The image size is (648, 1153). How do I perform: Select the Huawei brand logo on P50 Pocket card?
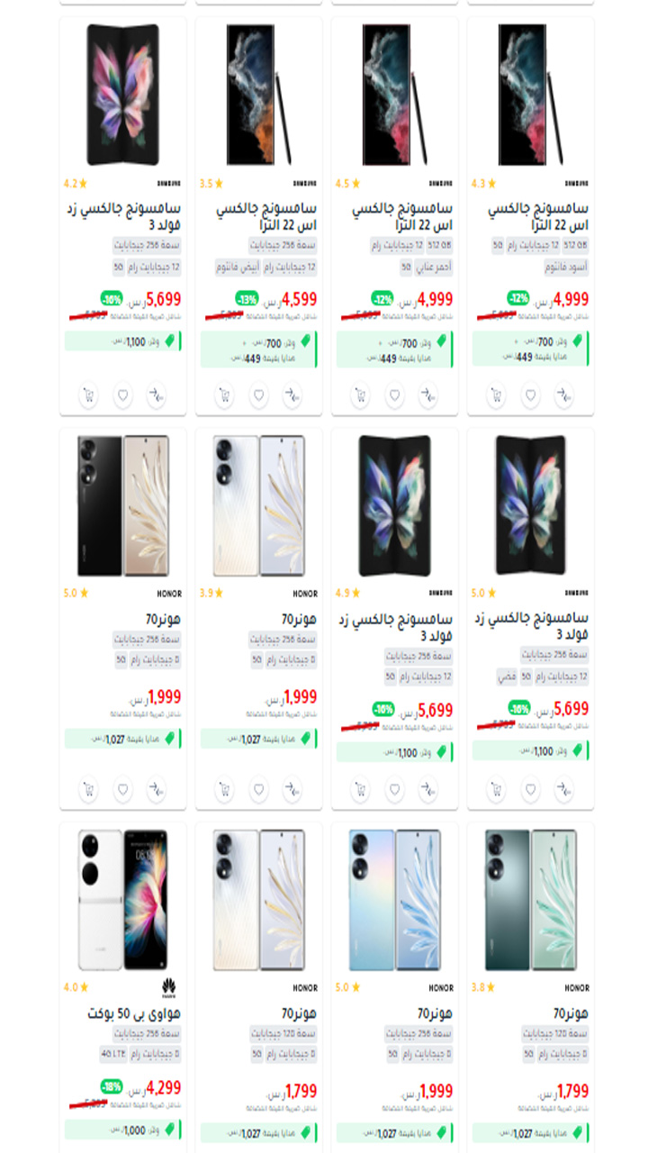point(168,988)
